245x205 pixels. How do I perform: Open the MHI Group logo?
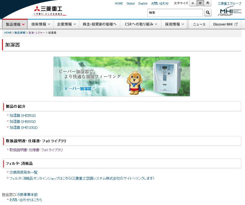(x=230, y=11)
